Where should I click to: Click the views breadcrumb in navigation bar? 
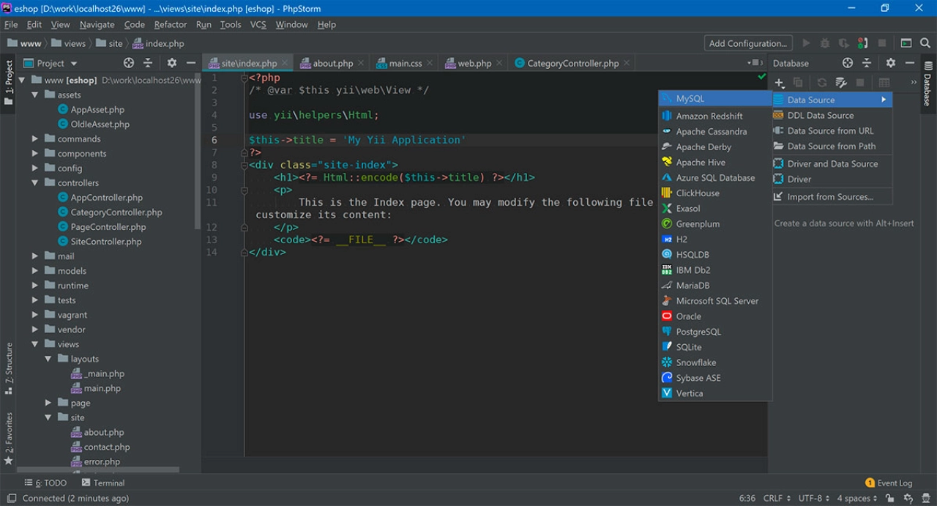pyautogui.click(x=69, y=43)
